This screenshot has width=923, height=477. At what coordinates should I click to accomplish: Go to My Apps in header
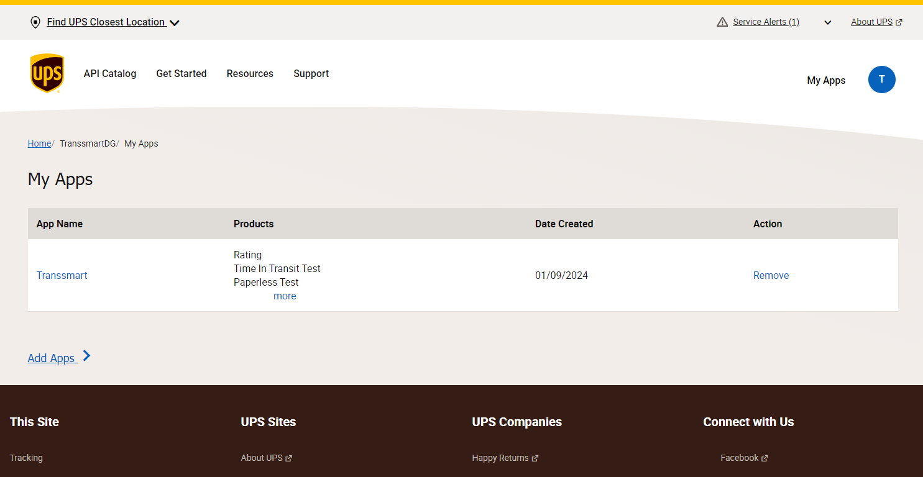[x=826, y=80]
